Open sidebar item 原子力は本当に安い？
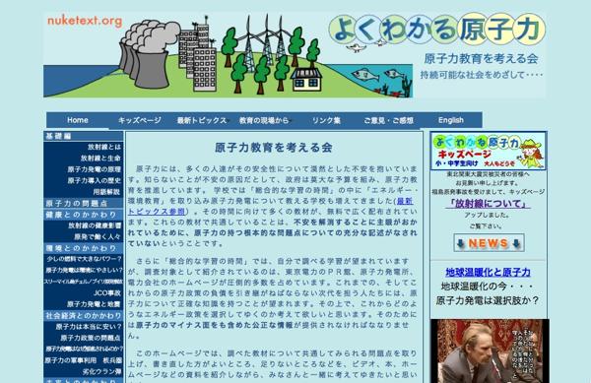This screenshot has height=383, width=591. coord(89,327)
